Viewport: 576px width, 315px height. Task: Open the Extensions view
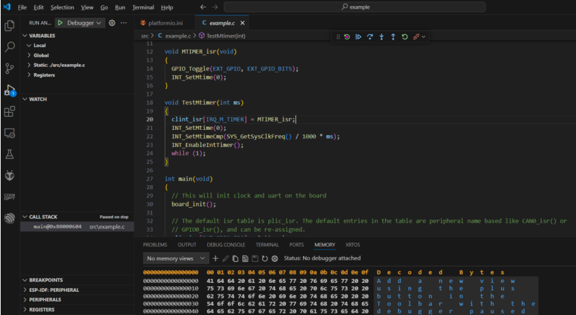[10, 111]
